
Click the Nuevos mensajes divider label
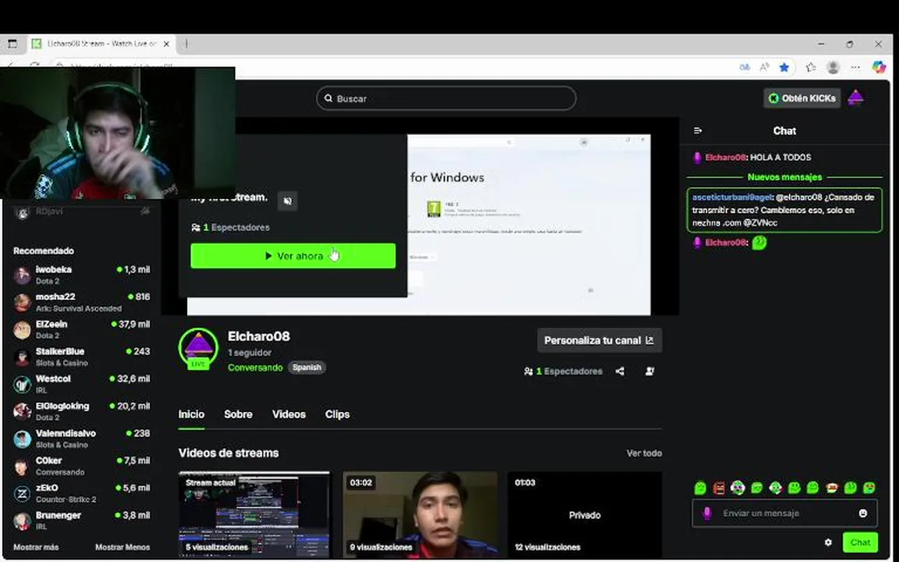click(x=784, y=177)
